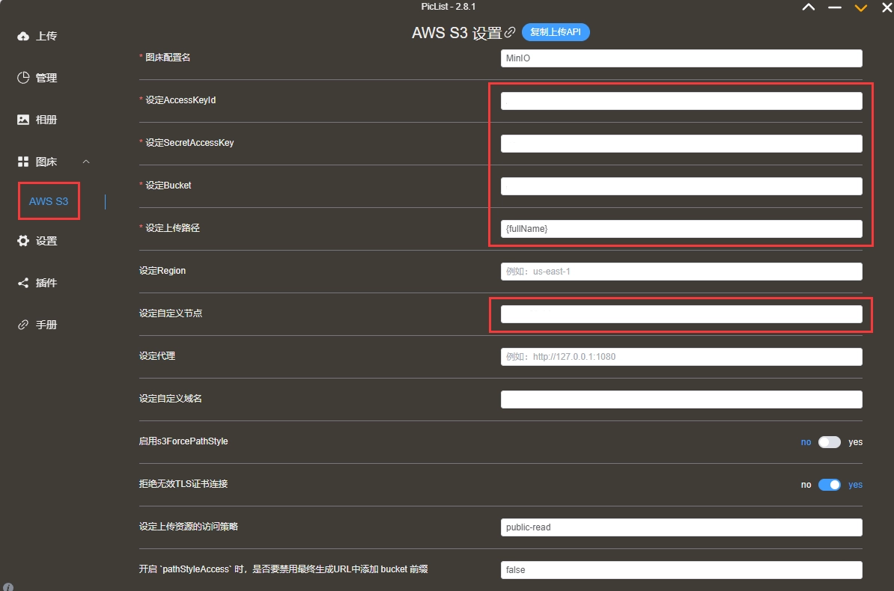Click the 复制上传API button
Viewport: 894px width, 591px height.
(556, 32)
